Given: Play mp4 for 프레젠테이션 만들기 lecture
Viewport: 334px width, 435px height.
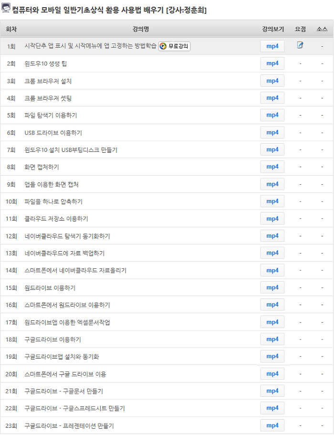Looking at the screenshot, I should [272, 425].
